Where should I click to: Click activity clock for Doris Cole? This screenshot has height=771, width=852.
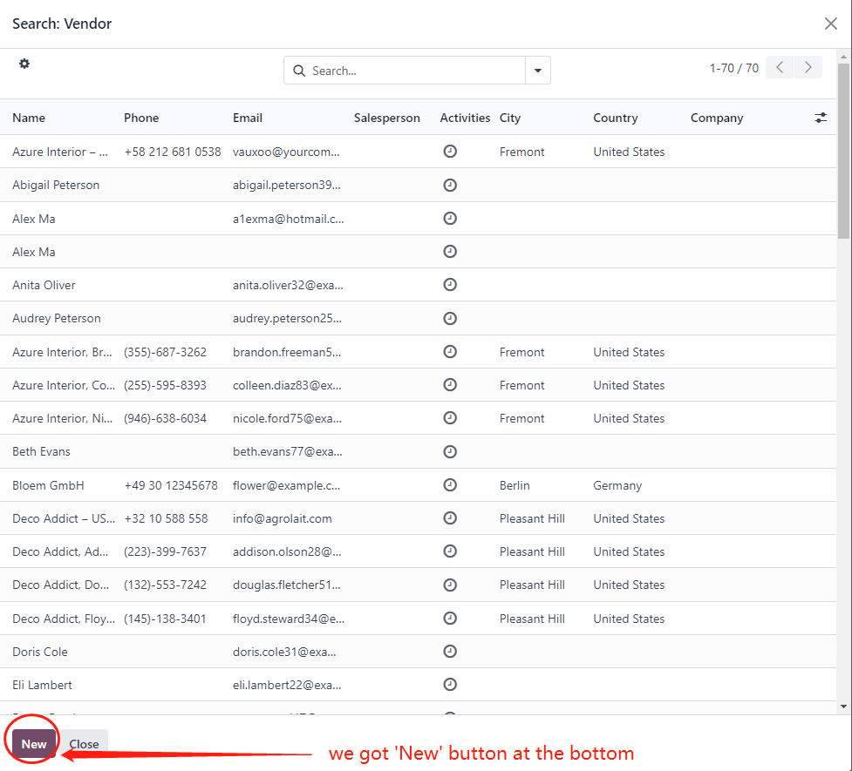450,652
